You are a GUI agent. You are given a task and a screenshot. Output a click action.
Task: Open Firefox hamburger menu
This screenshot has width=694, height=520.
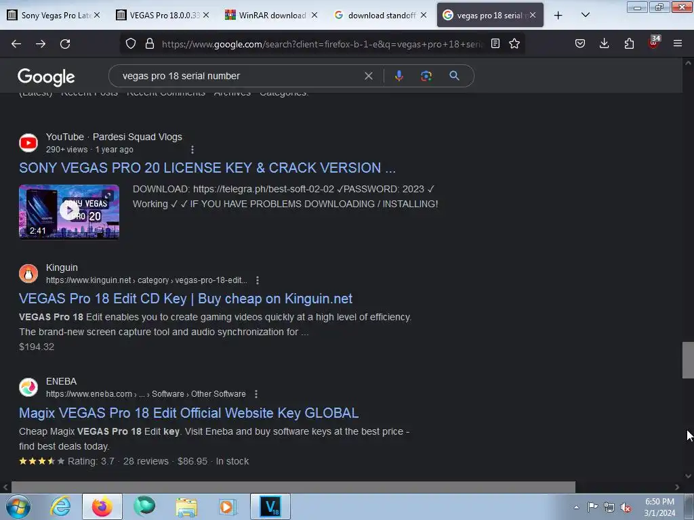click(x=678, y=43)
